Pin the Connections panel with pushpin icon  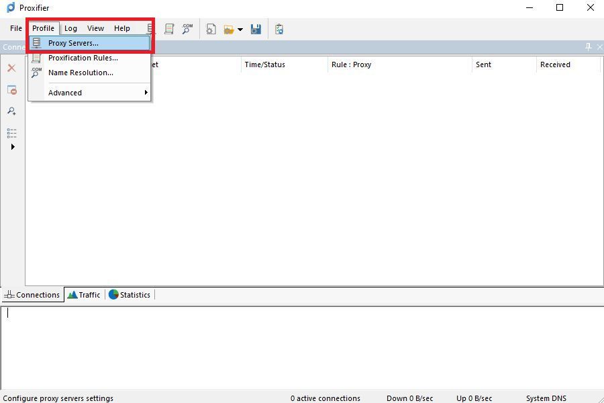588,47
